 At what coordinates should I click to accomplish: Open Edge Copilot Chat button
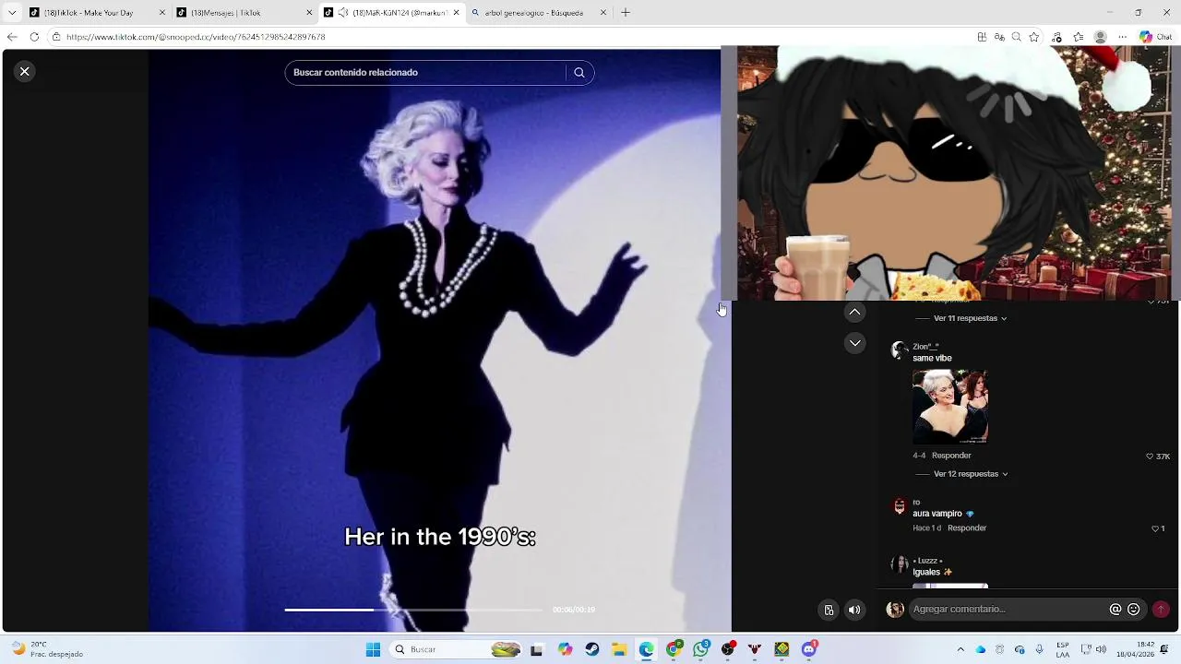[x=1155, y=37]
